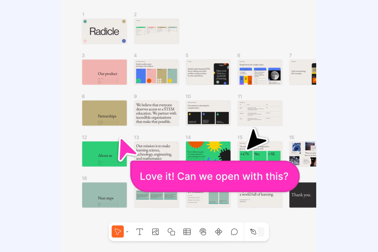The image size is (378, 252).
Task: Select slide 16 photo collage
Action: click(x=303, y=154)
